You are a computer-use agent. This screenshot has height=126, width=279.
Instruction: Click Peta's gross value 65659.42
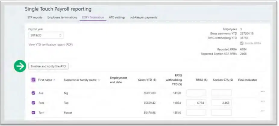(x=150, y=103)
